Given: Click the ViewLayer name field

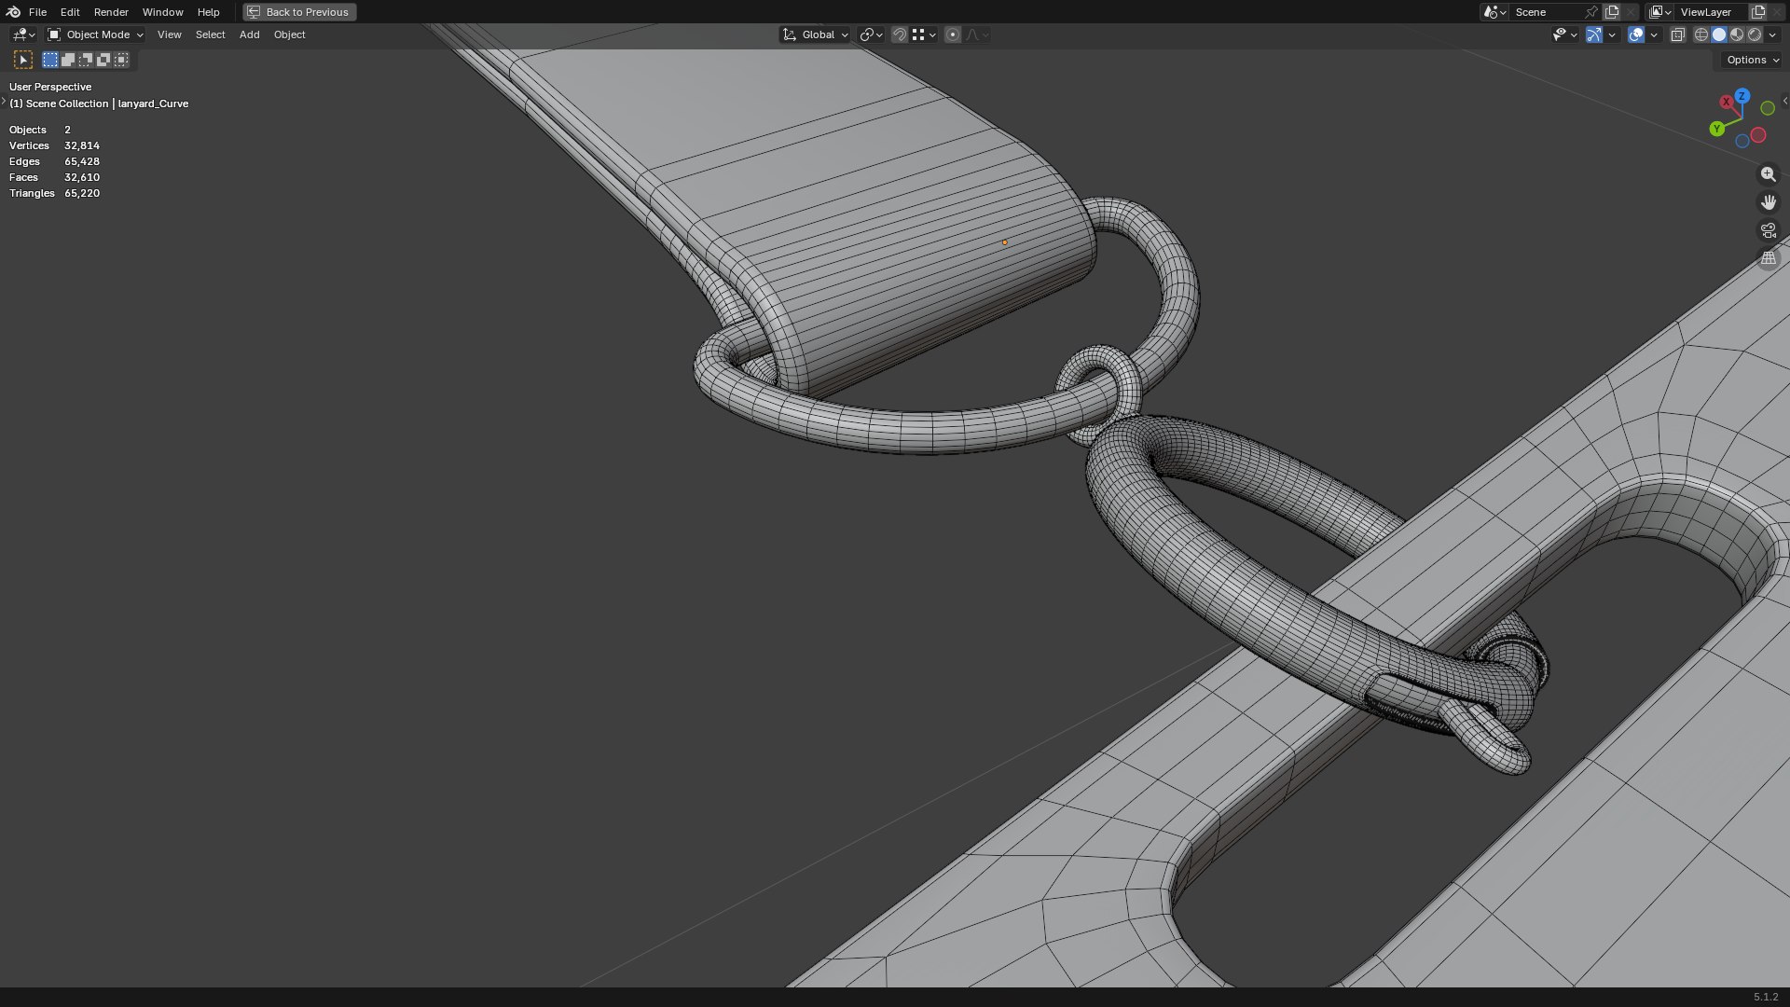Looking at the screenshot, I should pyautogui.click(x=1712, y=12).
